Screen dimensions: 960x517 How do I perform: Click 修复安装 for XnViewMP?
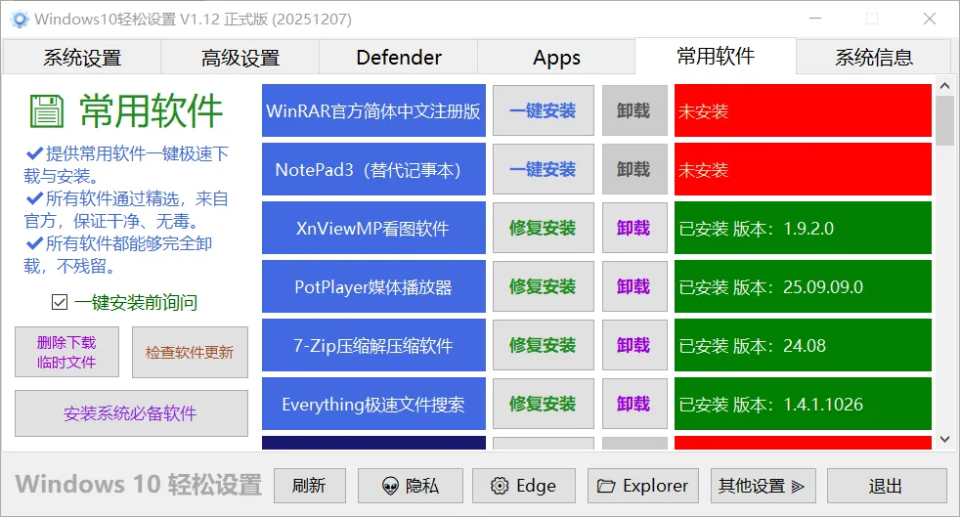coord(544,229)
